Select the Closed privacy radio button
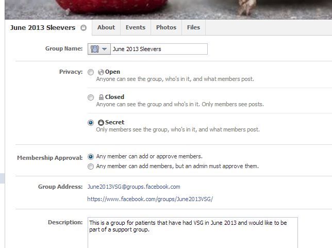The width and height of the screenshot is (332, 248). pyautogui.click(x=91, y=97)
